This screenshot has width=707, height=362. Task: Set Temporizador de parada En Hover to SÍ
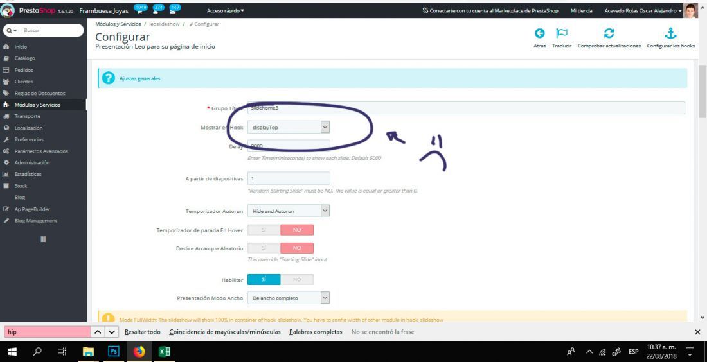[x=264, y=230]
